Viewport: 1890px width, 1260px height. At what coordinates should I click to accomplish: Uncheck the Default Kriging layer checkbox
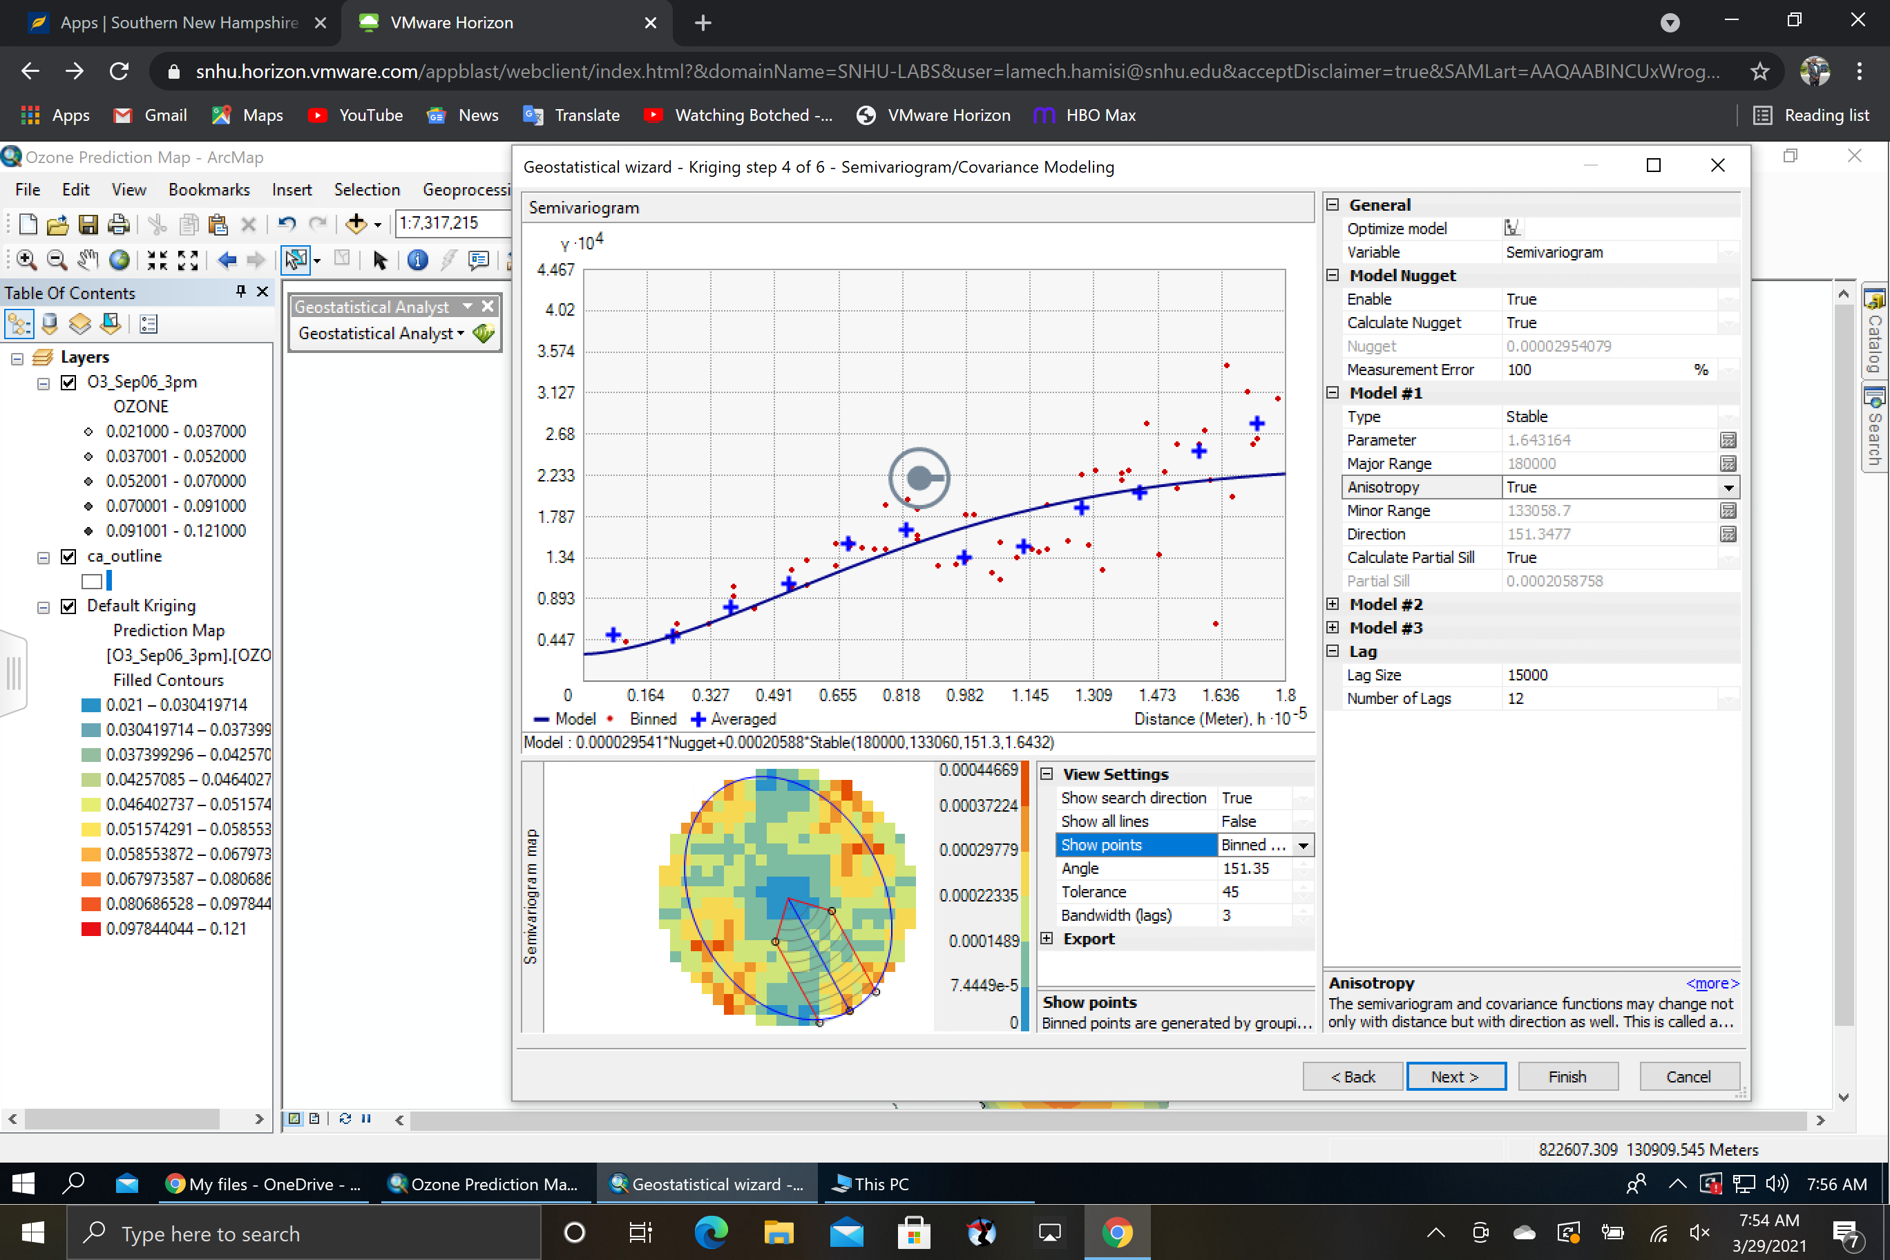coord(69,606)
